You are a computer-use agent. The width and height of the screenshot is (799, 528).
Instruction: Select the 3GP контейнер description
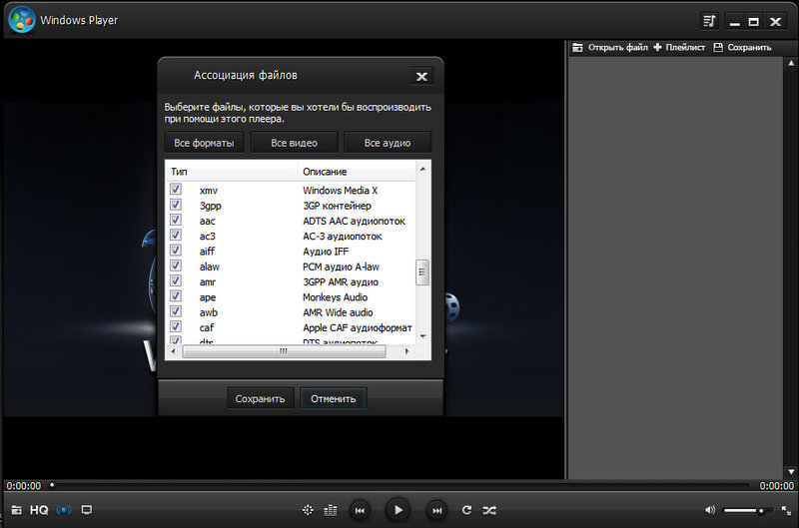(x=337, y=206)
